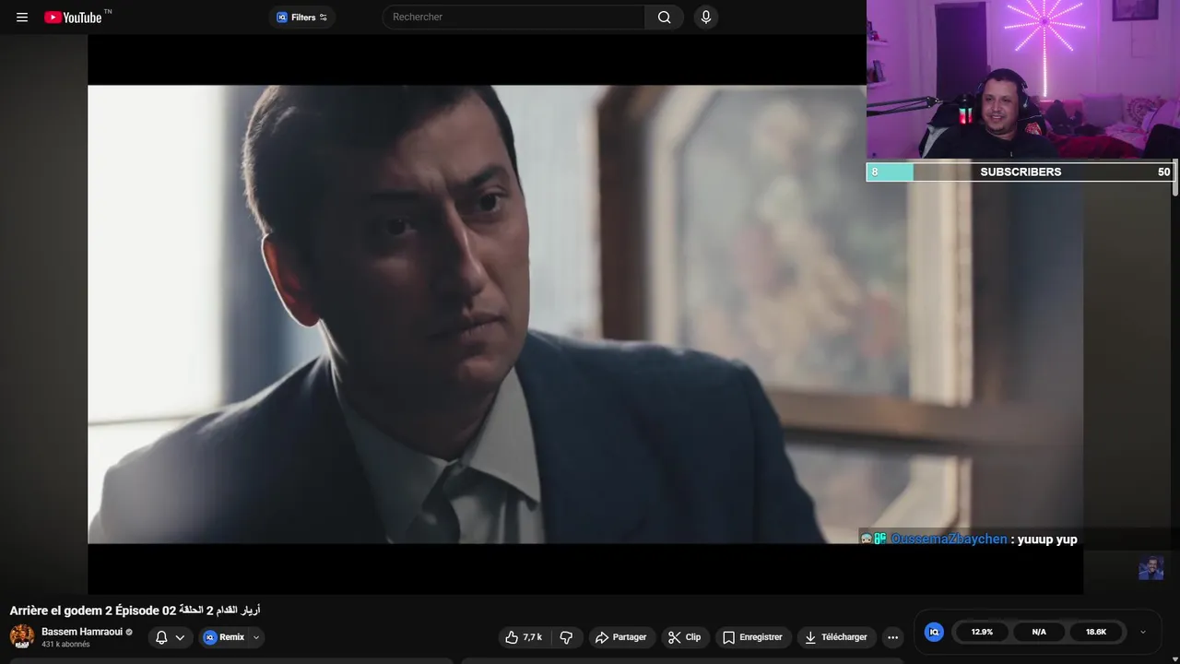Expand the stats bar chevron
The height and width of the screenshot is (664, 1180).
click(x=1143, y=632)
